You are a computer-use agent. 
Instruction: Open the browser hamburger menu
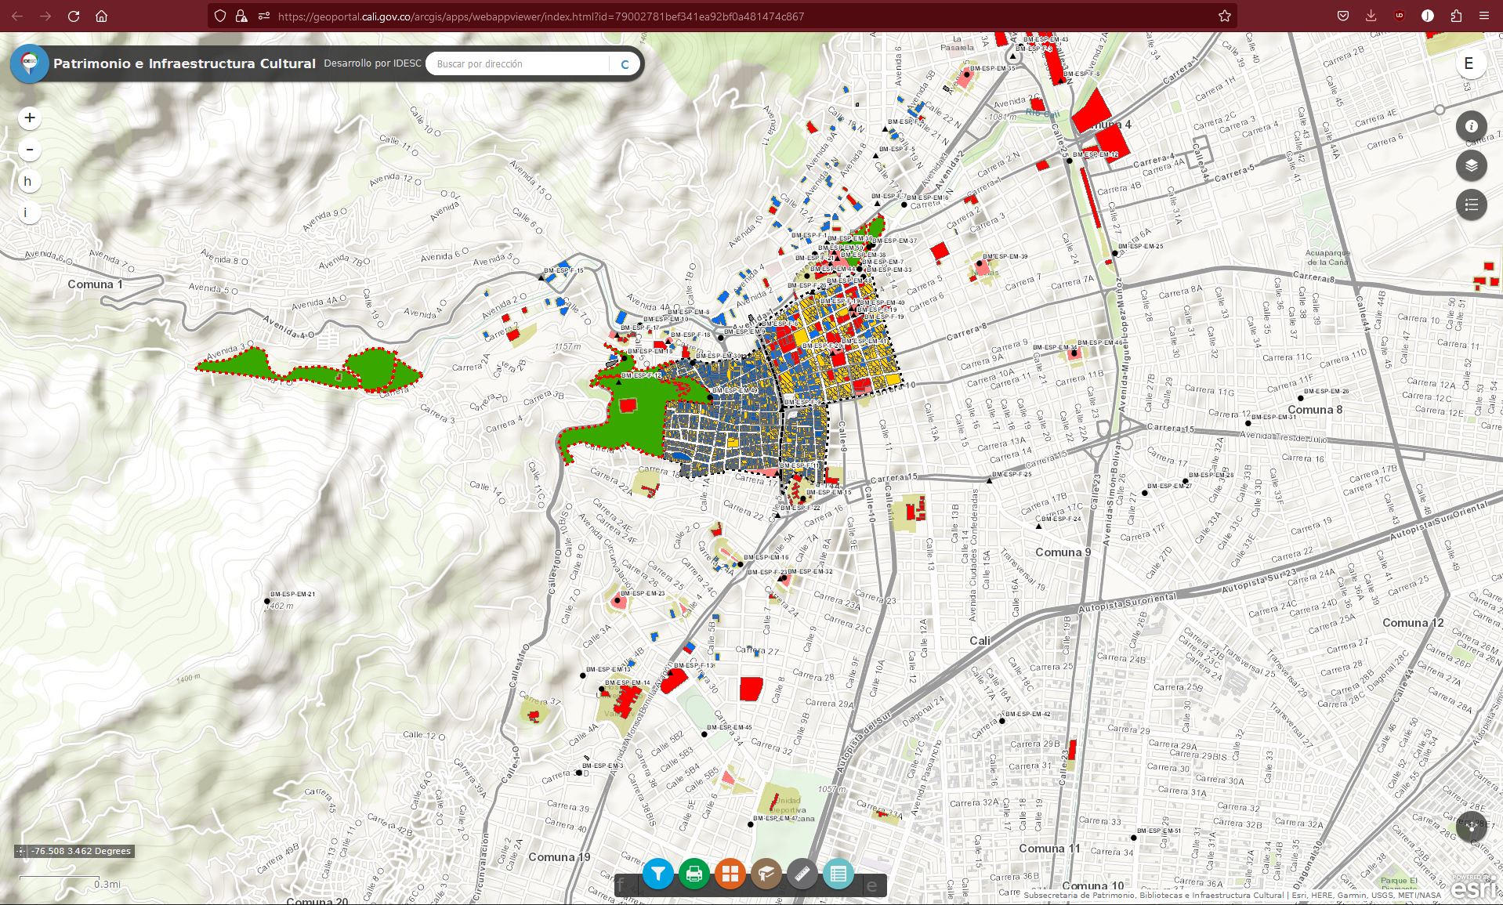pyautogui.click(x=1484, y=16)
